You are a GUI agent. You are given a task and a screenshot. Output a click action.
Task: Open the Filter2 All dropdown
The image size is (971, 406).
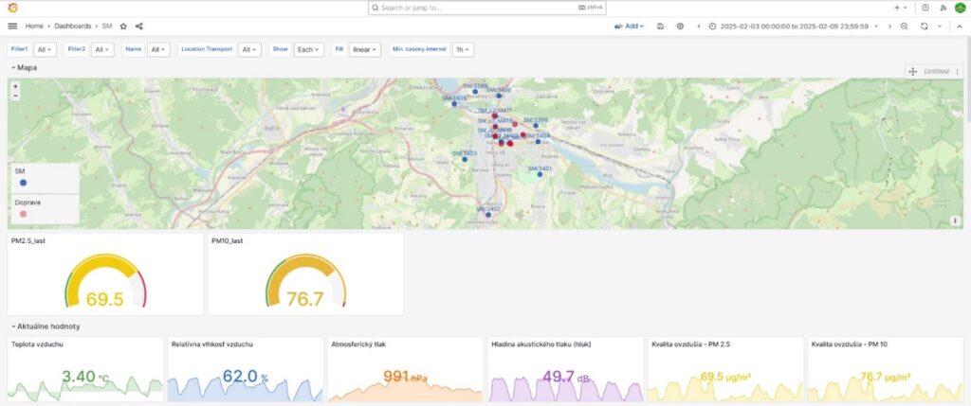tap(102, 49)
